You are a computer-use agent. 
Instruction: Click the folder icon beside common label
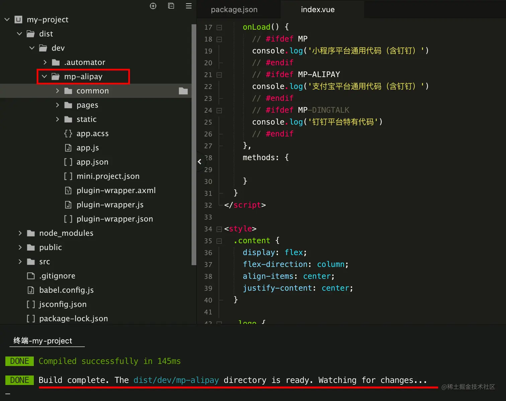click(x=68, y=91)
